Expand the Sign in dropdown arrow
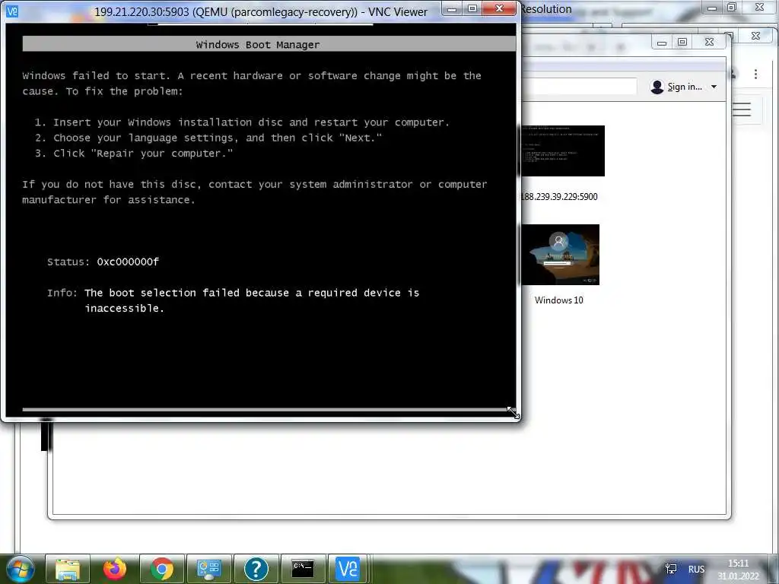779x584 pixels. (x=714, y=87)
